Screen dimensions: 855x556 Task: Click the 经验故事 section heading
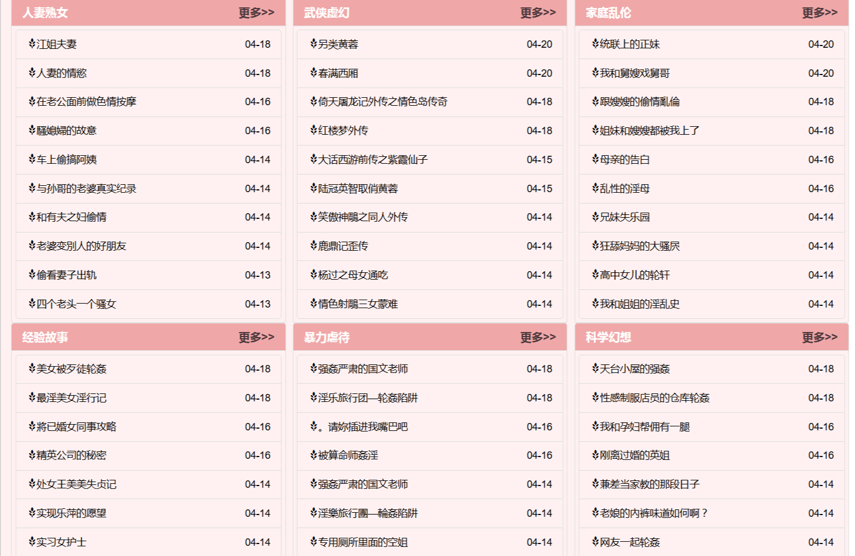point(45,337)
